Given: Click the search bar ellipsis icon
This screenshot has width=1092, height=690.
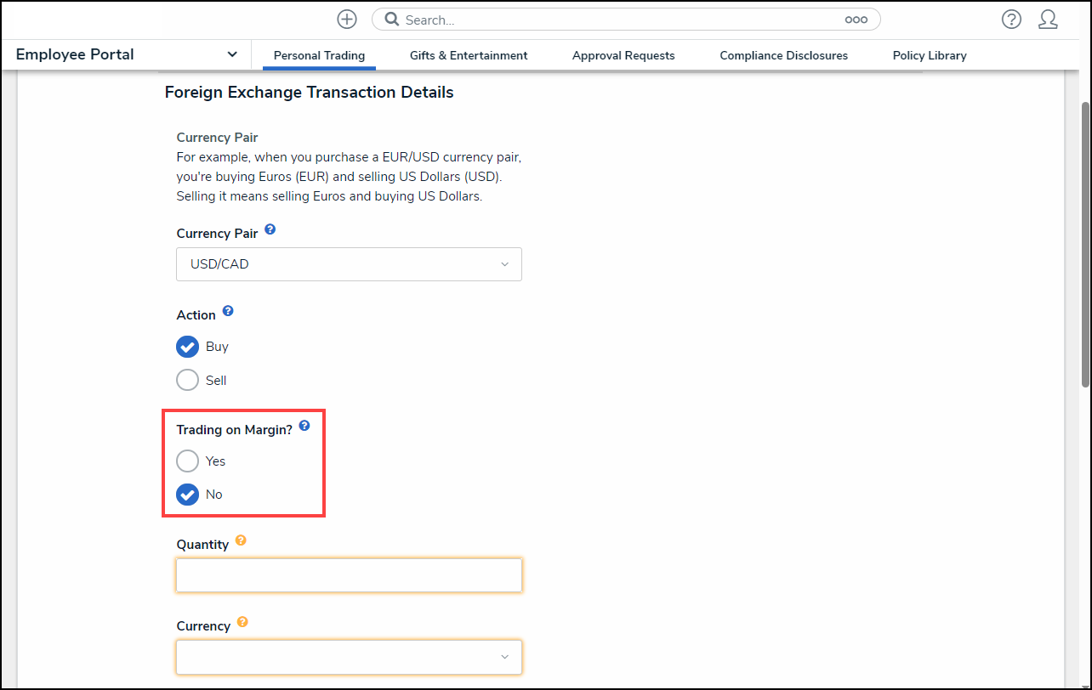Looking at the screenshot, I should 856,20.
